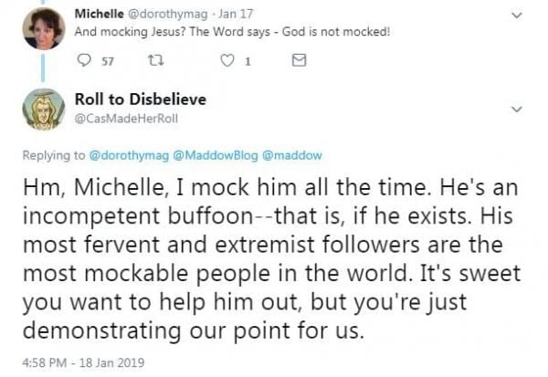This screenshot has height=377, width=548.
Task: Open the @maddow mention link
Action: (x=292, y=155)
